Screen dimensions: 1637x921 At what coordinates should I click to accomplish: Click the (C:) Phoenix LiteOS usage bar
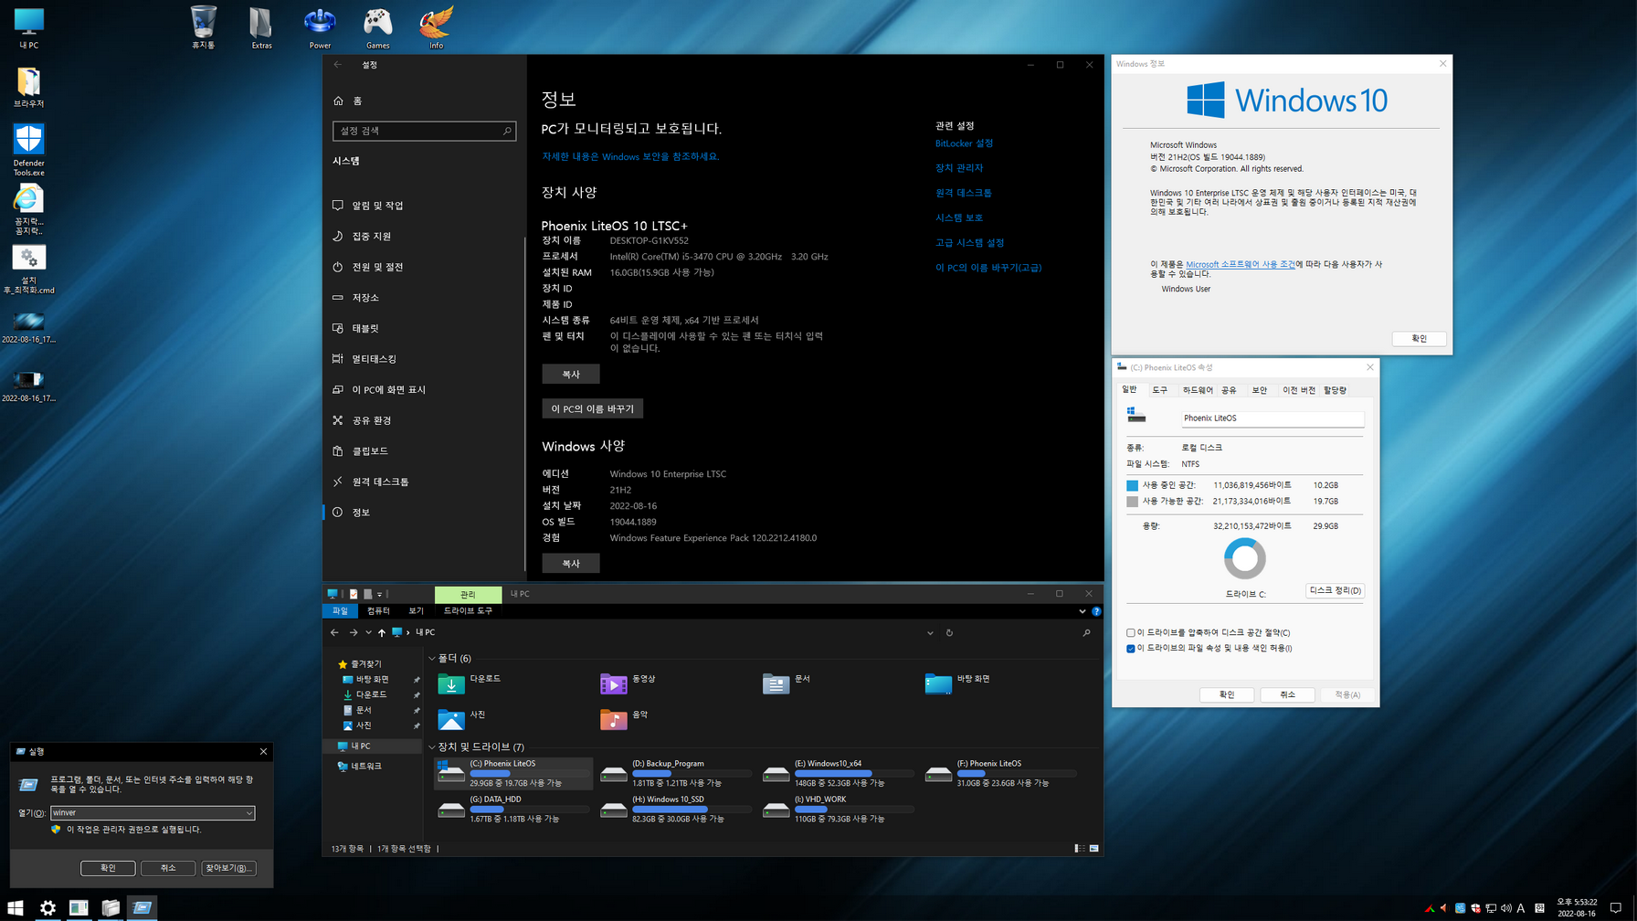pyautogui.click(x=529, y=773)
